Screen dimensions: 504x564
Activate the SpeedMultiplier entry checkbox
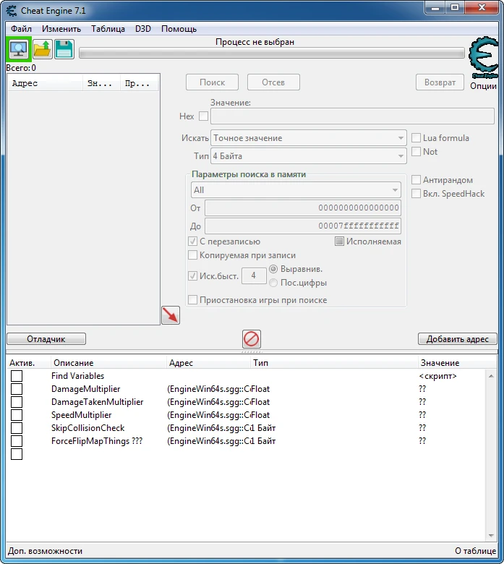(17, 415)
